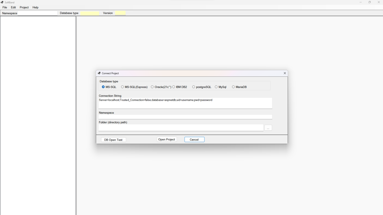Click the DB Open Test button

113,140
